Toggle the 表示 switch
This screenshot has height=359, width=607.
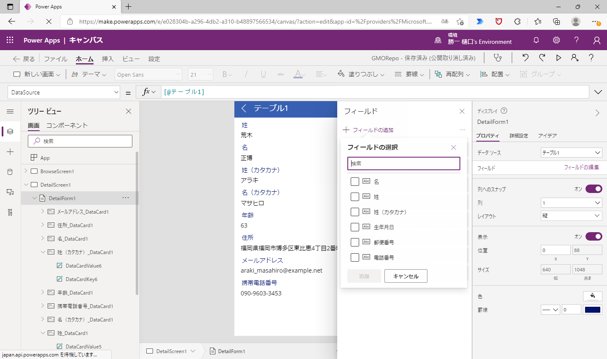(x=594, y=236)
